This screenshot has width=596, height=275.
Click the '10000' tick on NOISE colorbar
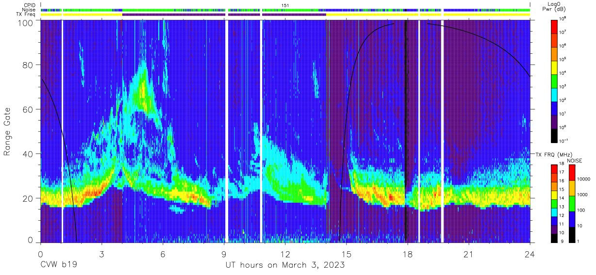point(584,178)
